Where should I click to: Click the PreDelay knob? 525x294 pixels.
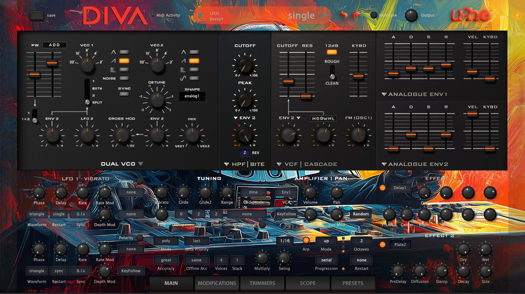(x=398, y=271)
